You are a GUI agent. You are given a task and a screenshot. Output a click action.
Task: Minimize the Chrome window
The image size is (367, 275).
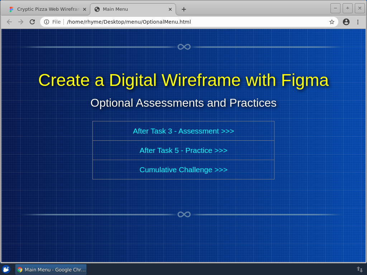point(335,8)
